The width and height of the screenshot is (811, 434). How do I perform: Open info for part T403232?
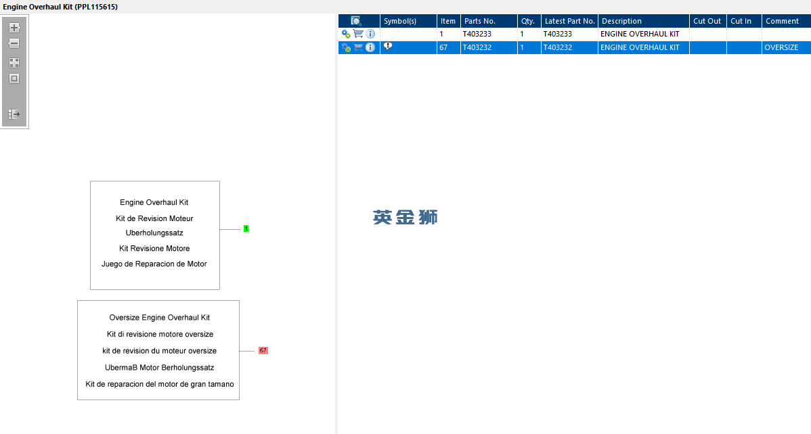[x=370, y=47]
